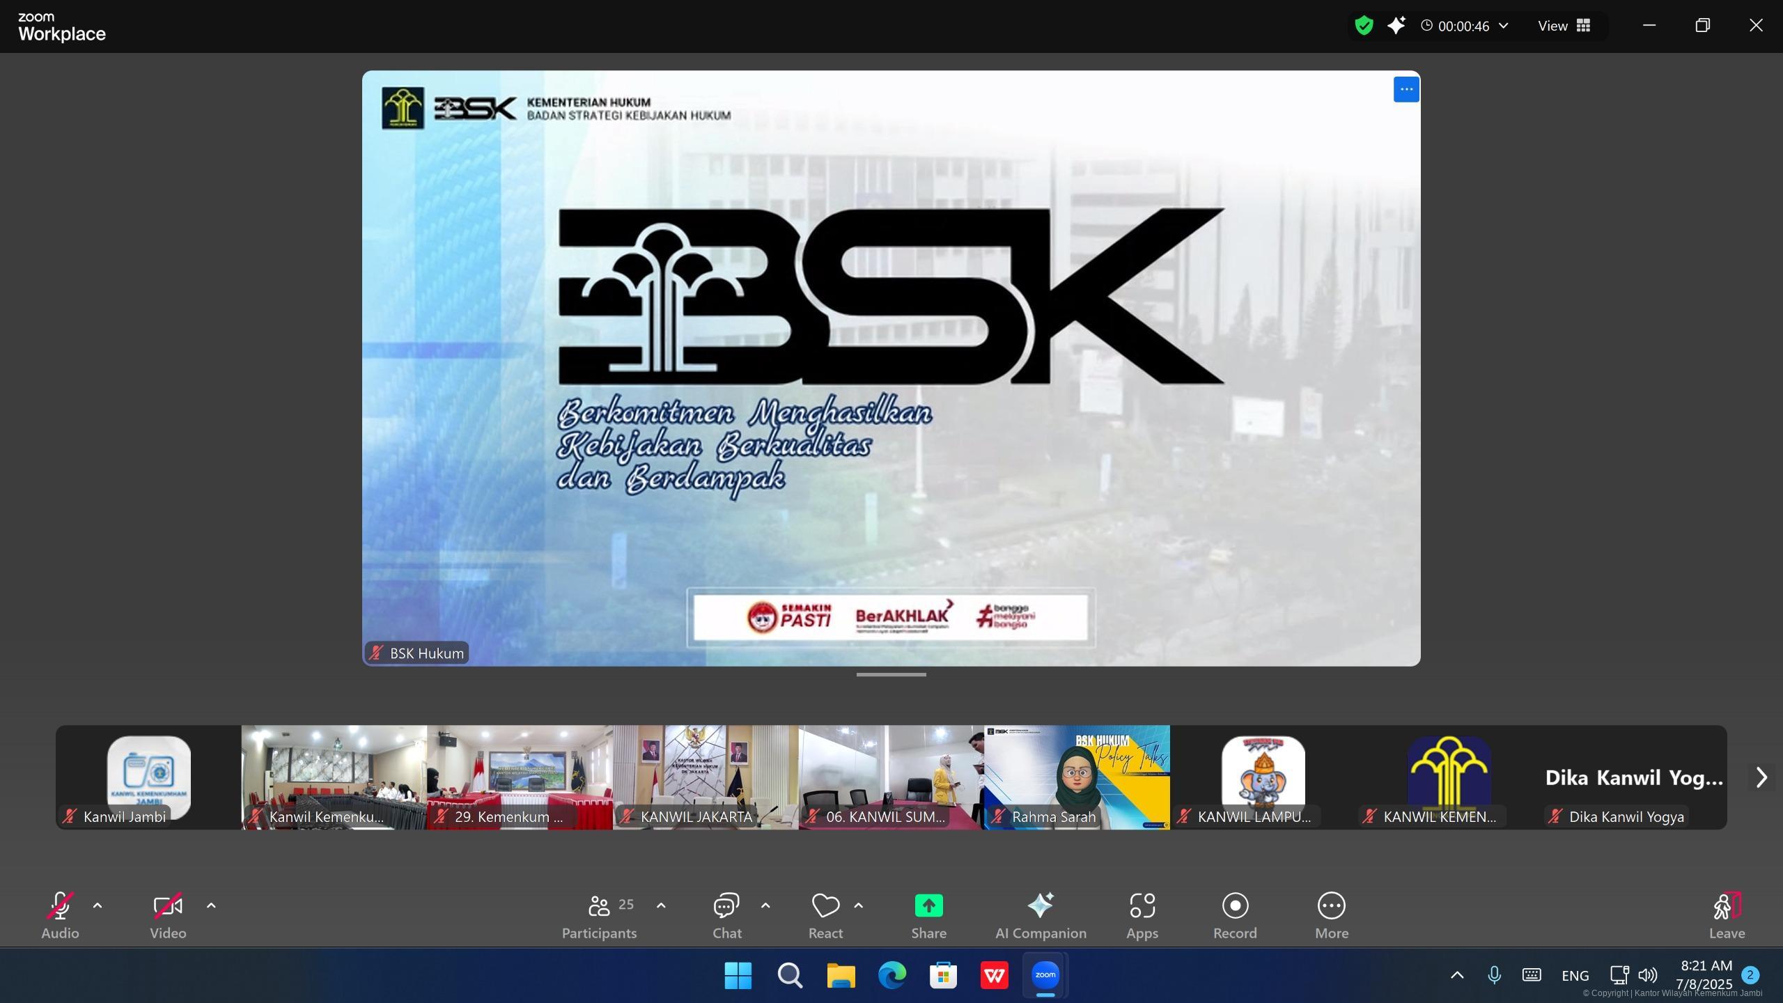Open Microsoft Store from taskbar
The width and height of the screenshot is (1783, 1003).
coord(943,975)
